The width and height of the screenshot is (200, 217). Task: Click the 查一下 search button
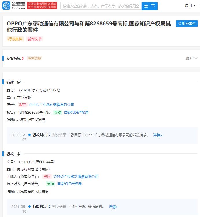click(x=149, y=6)
